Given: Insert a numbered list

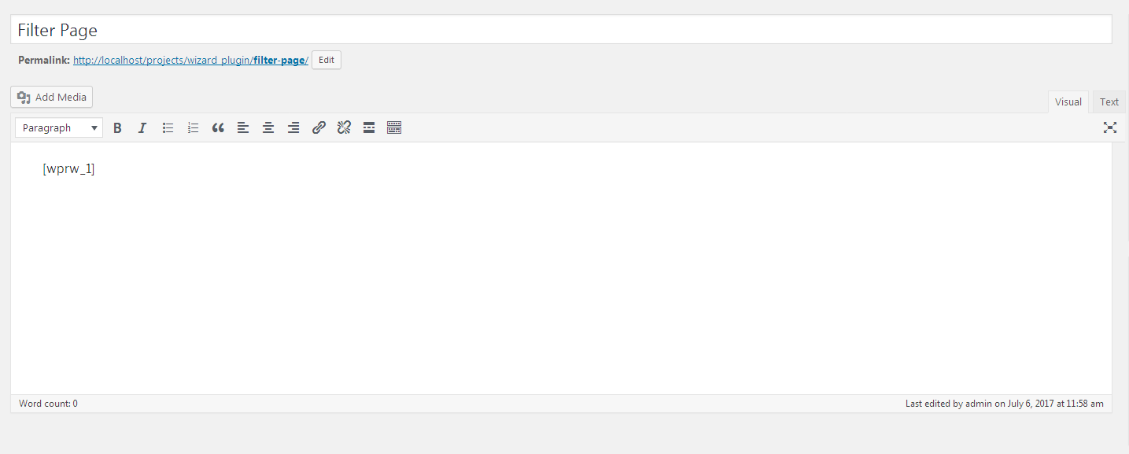Looking at the screenshot, I should [193, 127].
